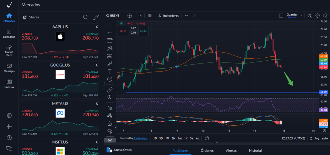Take chart snapshot with camera icon
The height and width of the screenshot is (155, 330).
pos(326,15)
